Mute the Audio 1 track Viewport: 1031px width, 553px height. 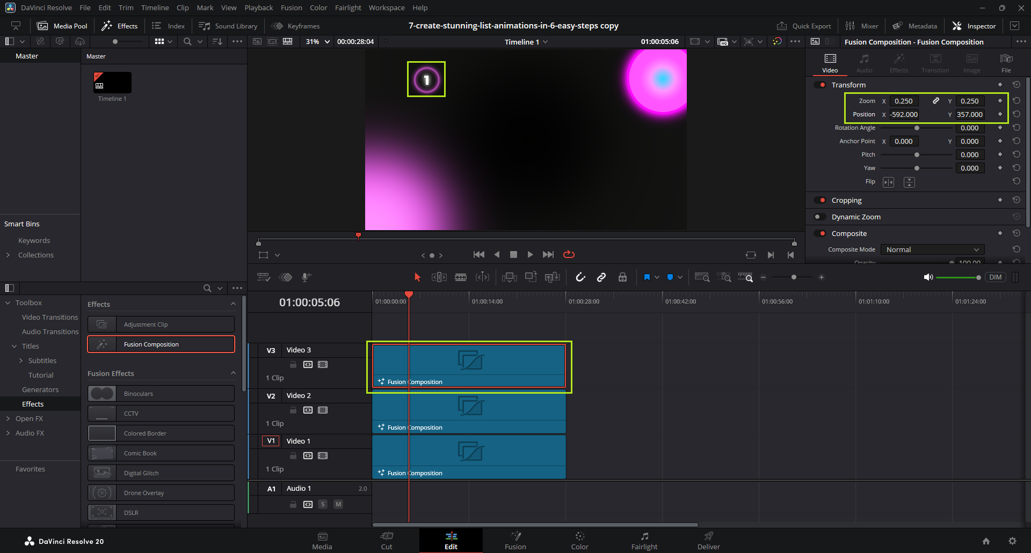click(x=338, y=504)
